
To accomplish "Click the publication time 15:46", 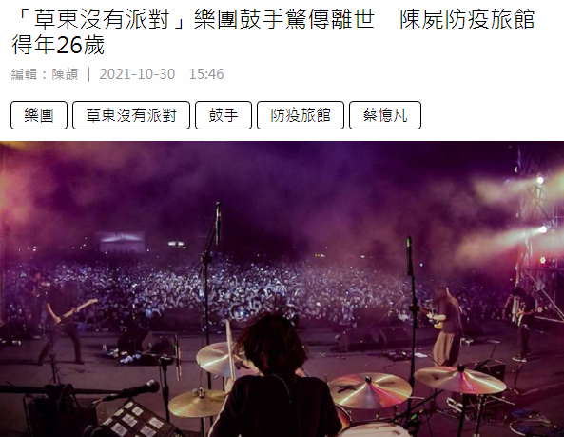I will tap(206, 74).
